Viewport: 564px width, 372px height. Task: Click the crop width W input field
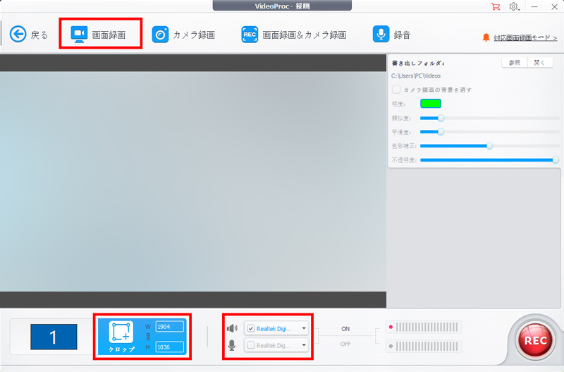click(169, 326)
